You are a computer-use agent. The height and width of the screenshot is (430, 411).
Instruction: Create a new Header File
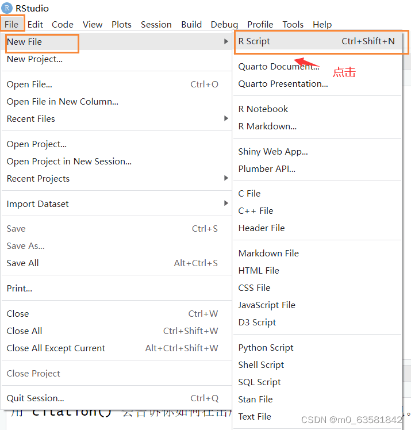[317, 228]
